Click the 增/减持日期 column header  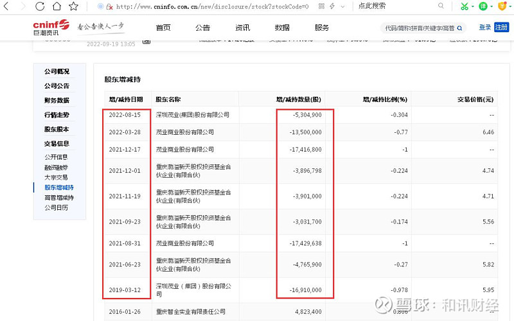tap(126, 100)
